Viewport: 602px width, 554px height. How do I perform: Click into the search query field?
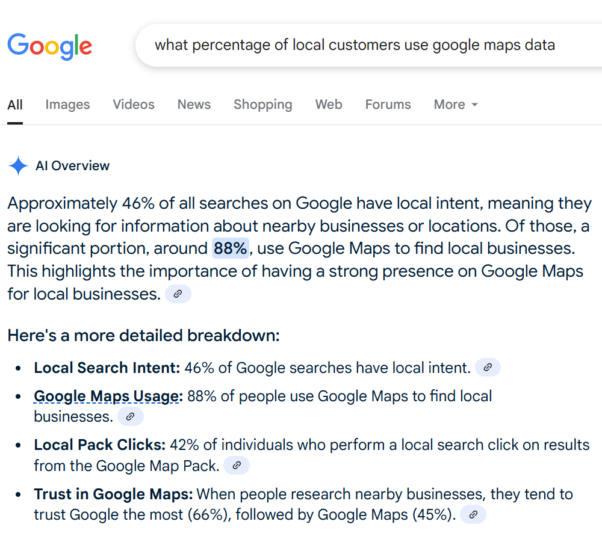pyautogui.click(x=368, y=45)
